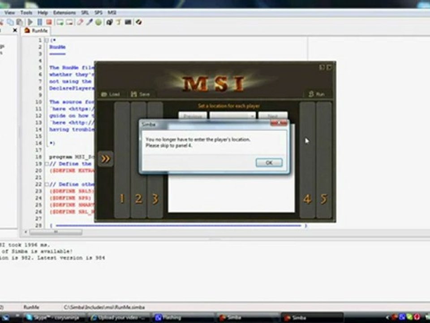Click the last brown-black toolbar icon
The height and width of the screenshot is (323, 430).
point(138,22)
